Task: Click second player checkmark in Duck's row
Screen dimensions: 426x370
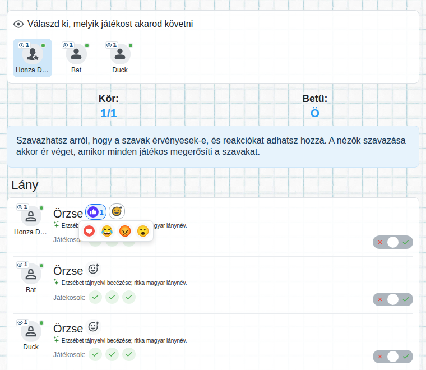Action: (112, 354)
